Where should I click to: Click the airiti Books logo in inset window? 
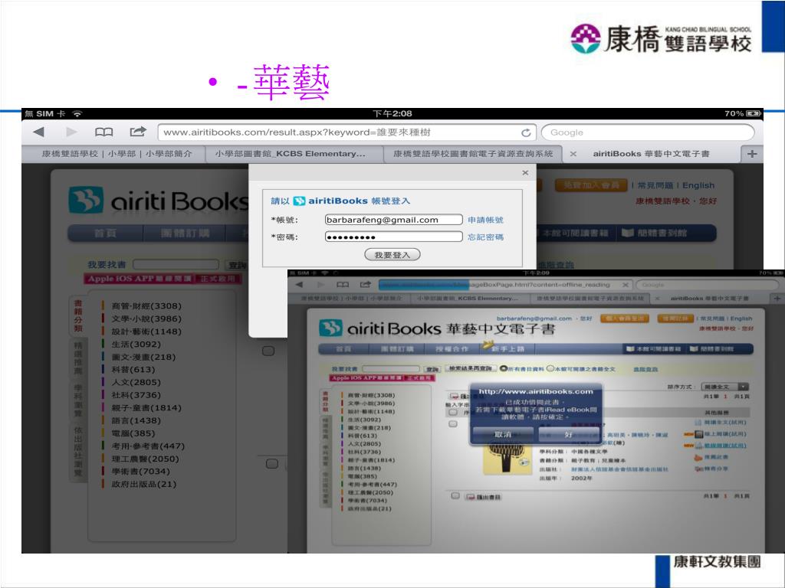[380, 328]
